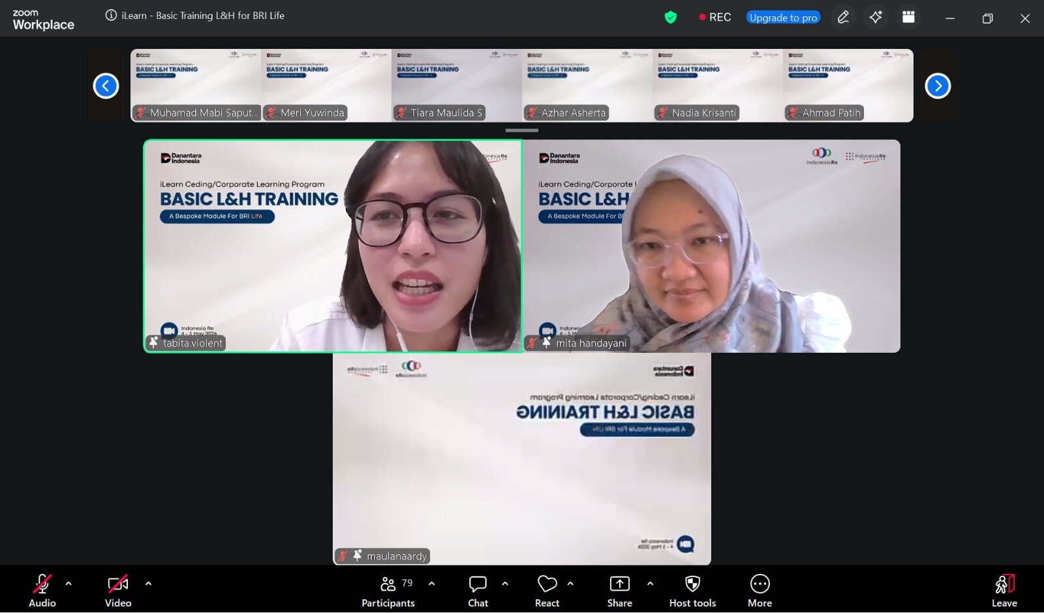Viewport: 1044px width, 613px height.
Task: Open the Participants panel
Action: tap(388, 591)
